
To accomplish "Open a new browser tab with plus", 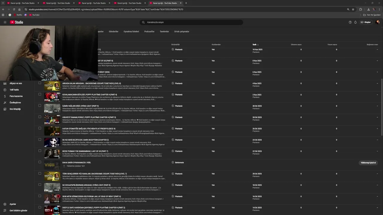I will coord(186,3).
